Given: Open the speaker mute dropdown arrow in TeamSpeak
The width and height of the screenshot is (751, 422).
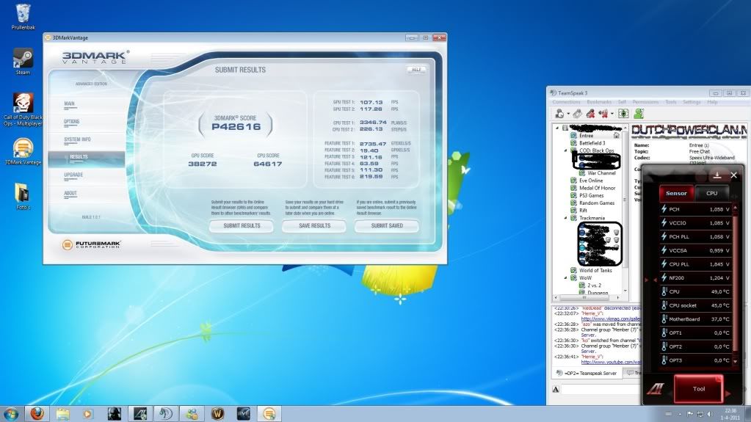Looking at the screenshot, I should (x=612, y=114).
